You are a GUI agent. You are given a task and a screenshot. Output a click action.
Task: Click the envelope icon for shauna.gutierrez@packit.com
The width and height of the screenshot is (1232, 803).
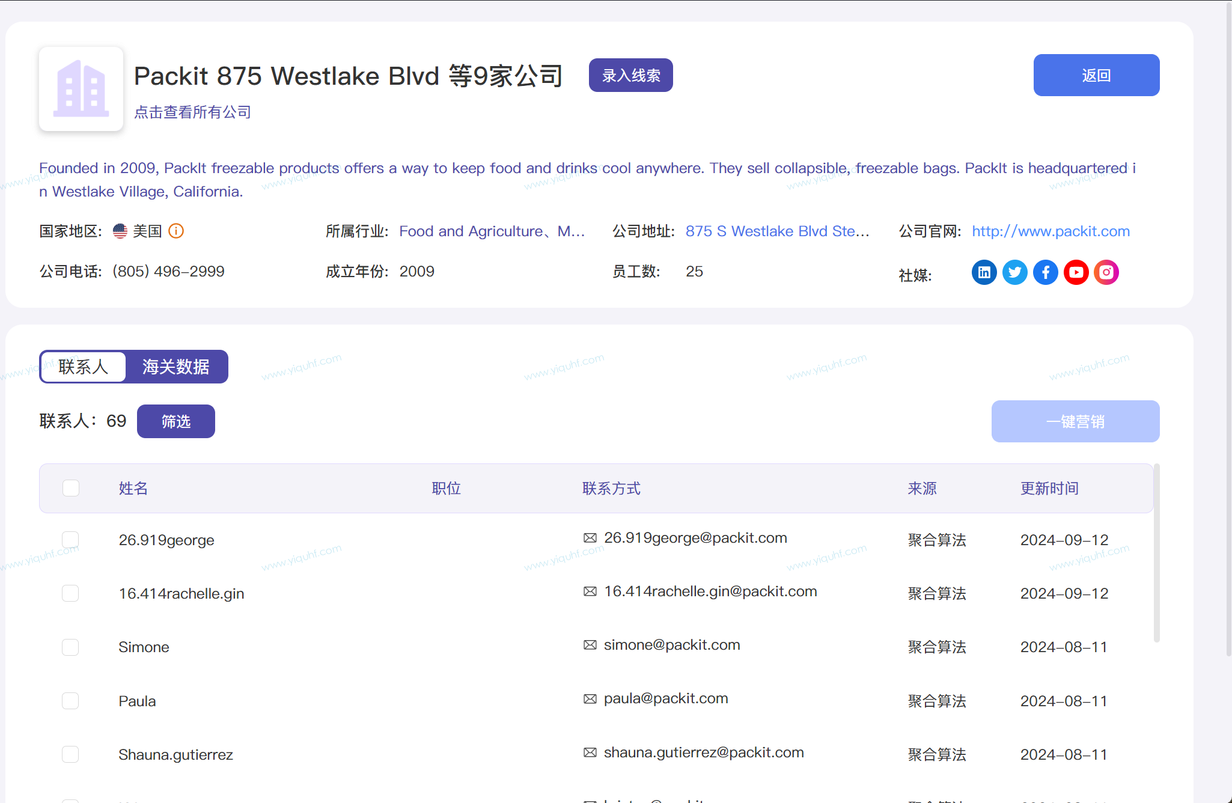click(590, 753)
